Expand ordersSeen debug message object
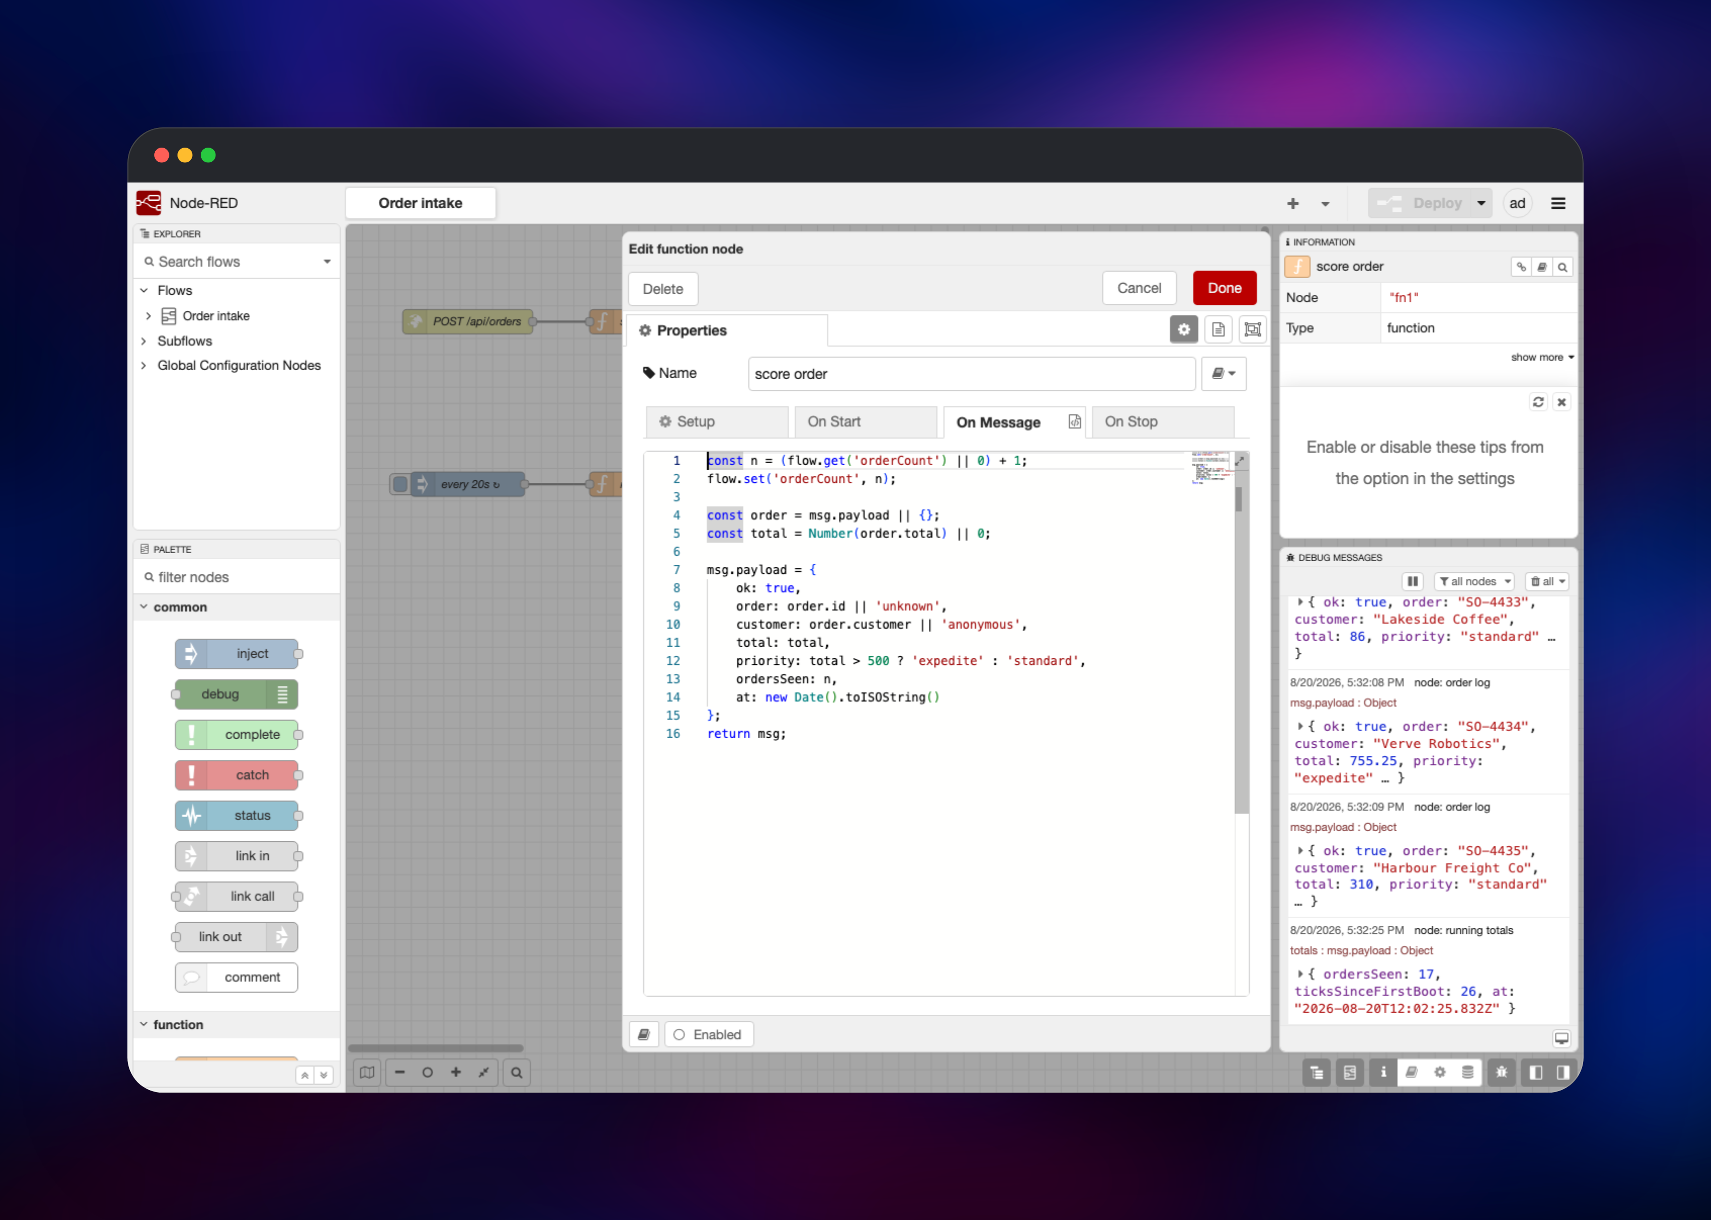The height and width of the screenshot is (1220, 1711). point(1300,974)
